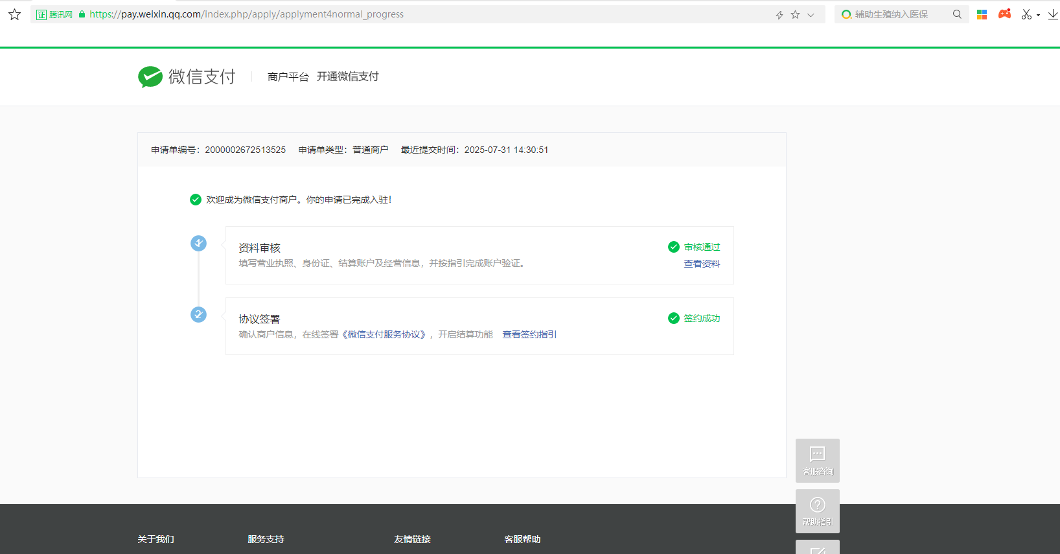
Task: Bookmark this page with the address bar star
Action: pyautogui.click(x=795, y=14)
